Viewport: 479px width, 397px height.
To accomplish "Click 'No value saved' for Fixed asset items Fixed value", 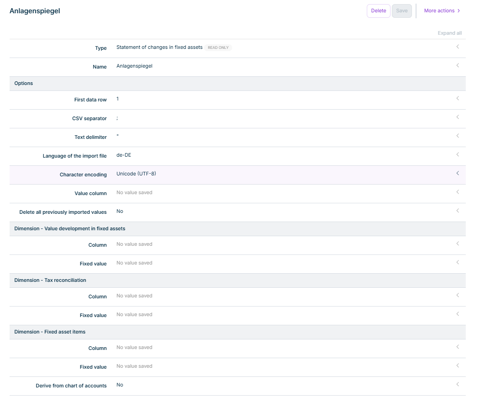I will click(135, 366).
